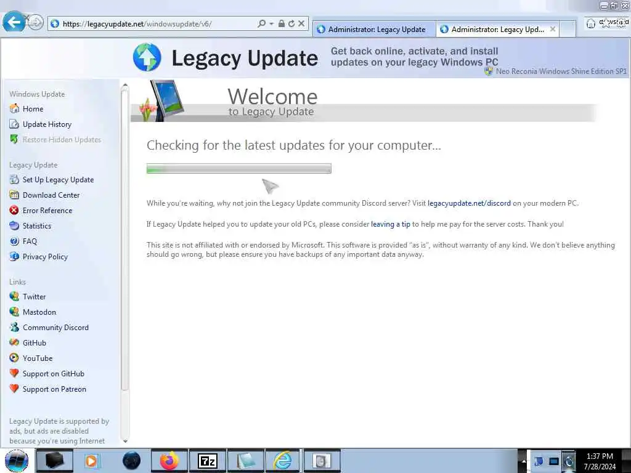
Task: Click the Privacy Policy info icon
Action: 14,256
